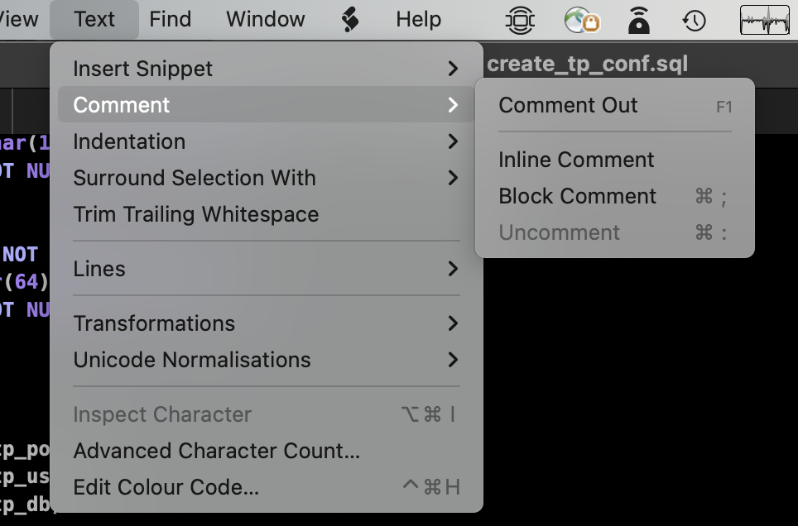Choose Block Comment
The width and height of the screenshot is (798, 526).
click(x=577, y=196)
